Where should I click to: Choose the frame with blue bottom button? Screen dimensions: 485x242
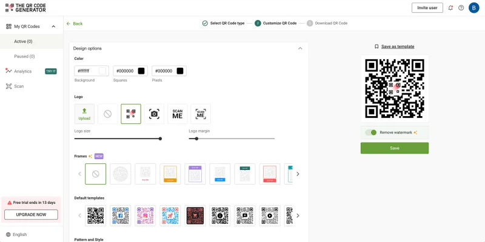coord(220,174)
